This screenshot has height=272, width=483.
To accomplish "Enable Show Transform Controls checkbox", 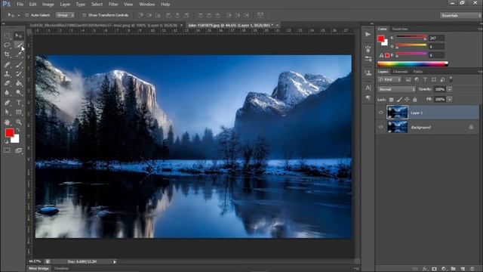I will pos(84,15).
